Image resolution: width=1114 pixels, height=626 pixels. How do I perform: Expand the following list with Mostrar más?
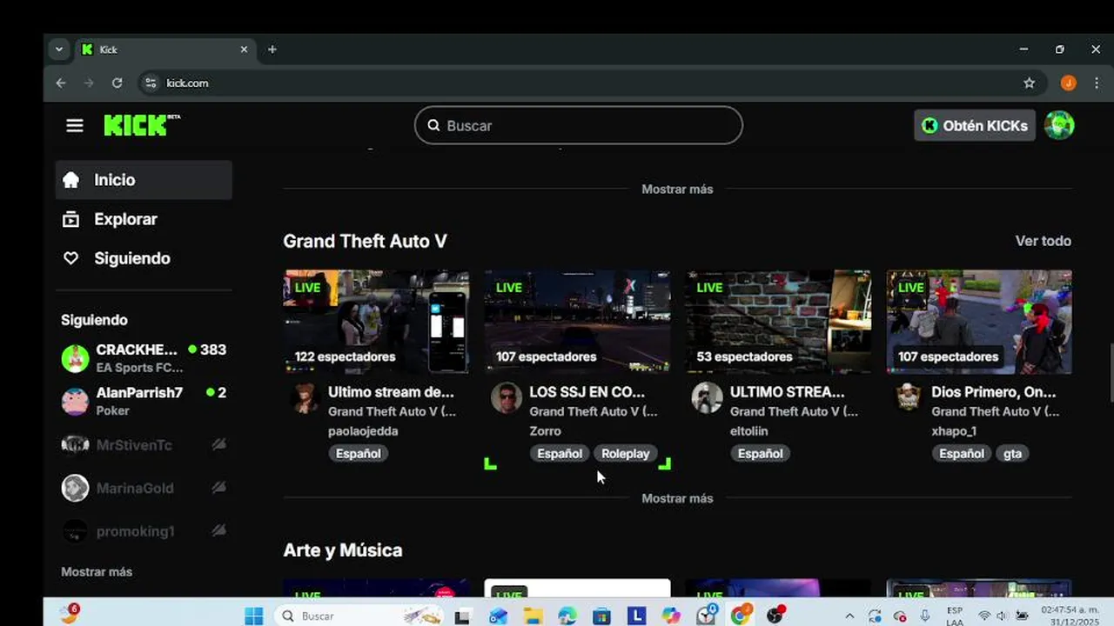(97, 571)
